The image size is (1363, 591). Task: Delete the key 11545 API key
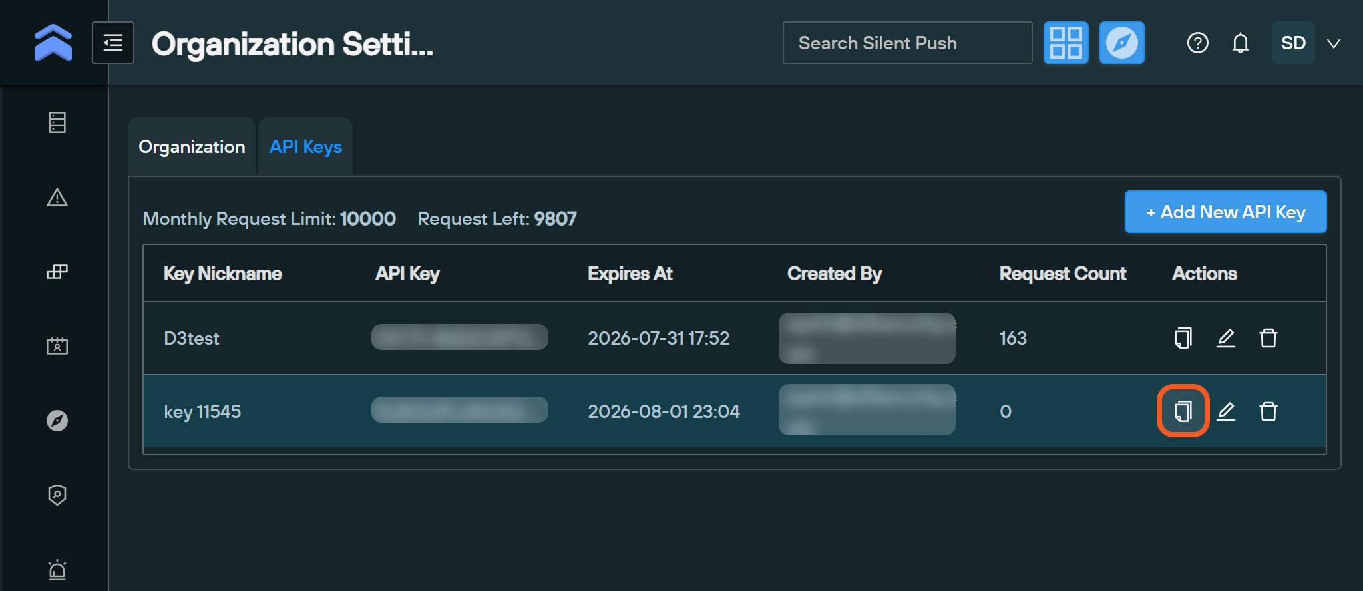[1268, 411]
